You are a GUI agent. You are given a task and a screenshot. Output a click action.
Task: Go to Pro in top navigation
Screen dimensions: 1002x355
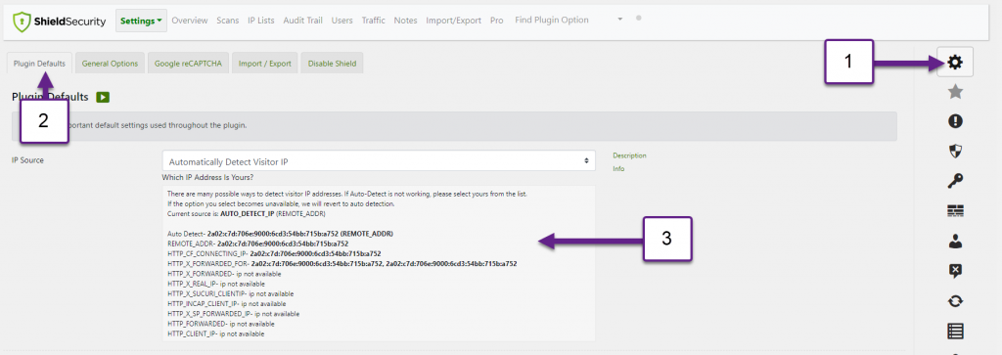click(496, 21)
